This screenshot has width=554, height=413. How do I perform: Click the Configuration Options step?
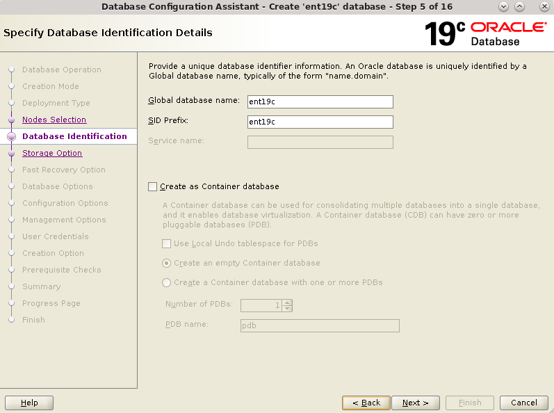point(65,203)
